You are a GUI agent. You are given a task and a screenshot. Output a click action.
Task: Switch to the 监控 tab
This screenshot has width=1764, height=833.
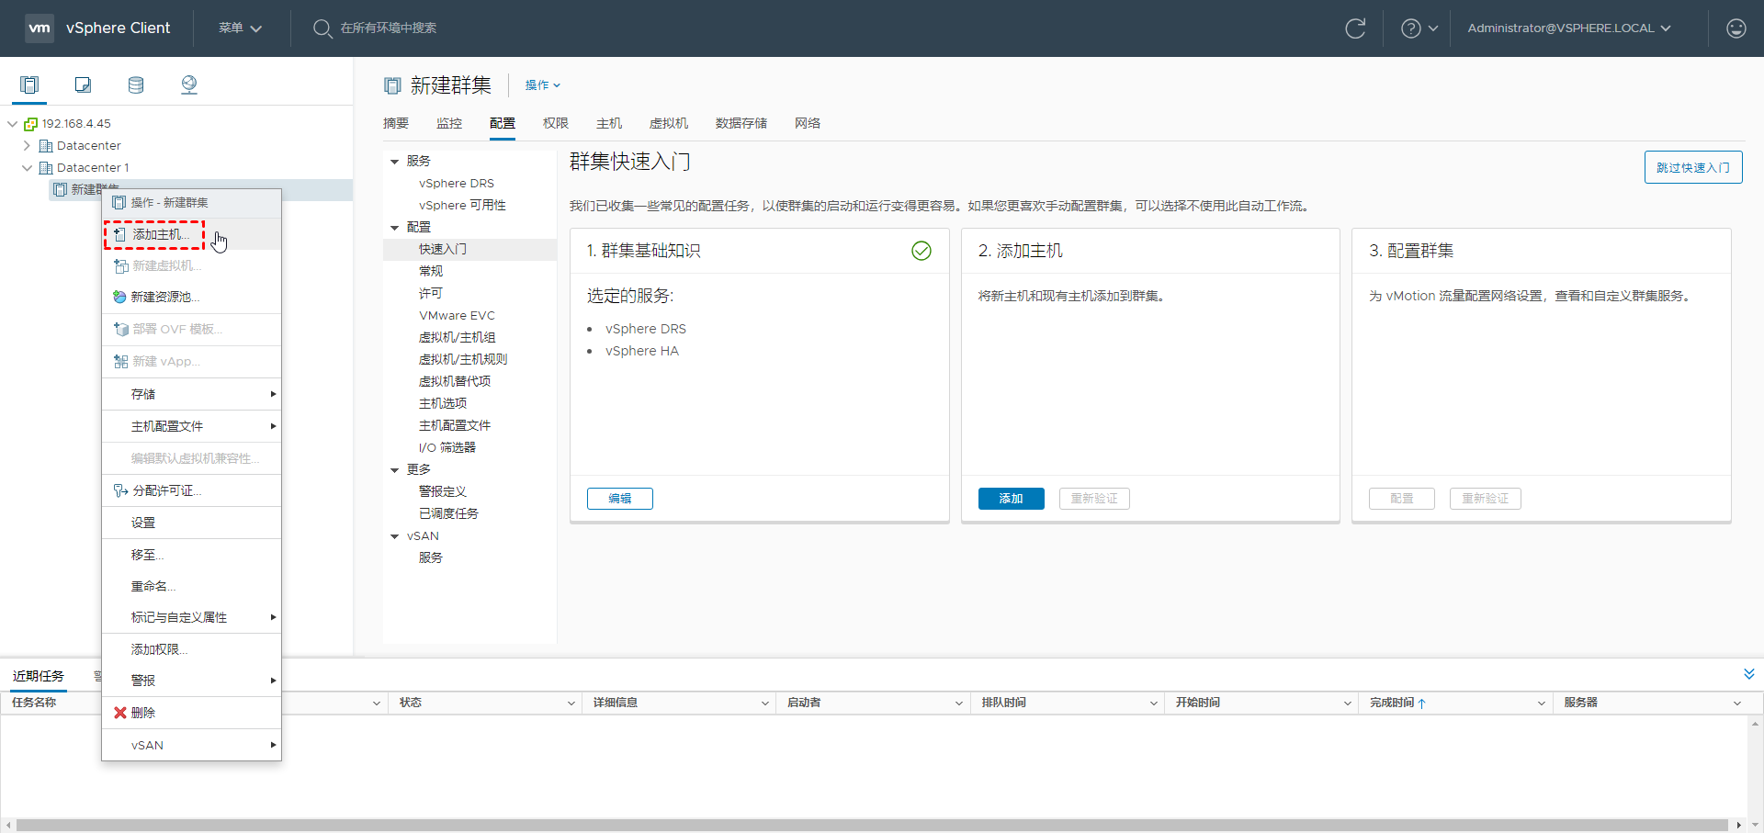(x=449, y=123)
